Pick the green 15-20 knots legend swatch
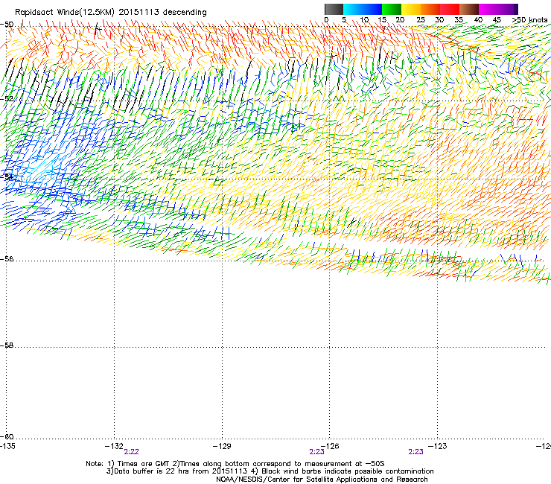The image size is (551, 484). tap(392, 9)
